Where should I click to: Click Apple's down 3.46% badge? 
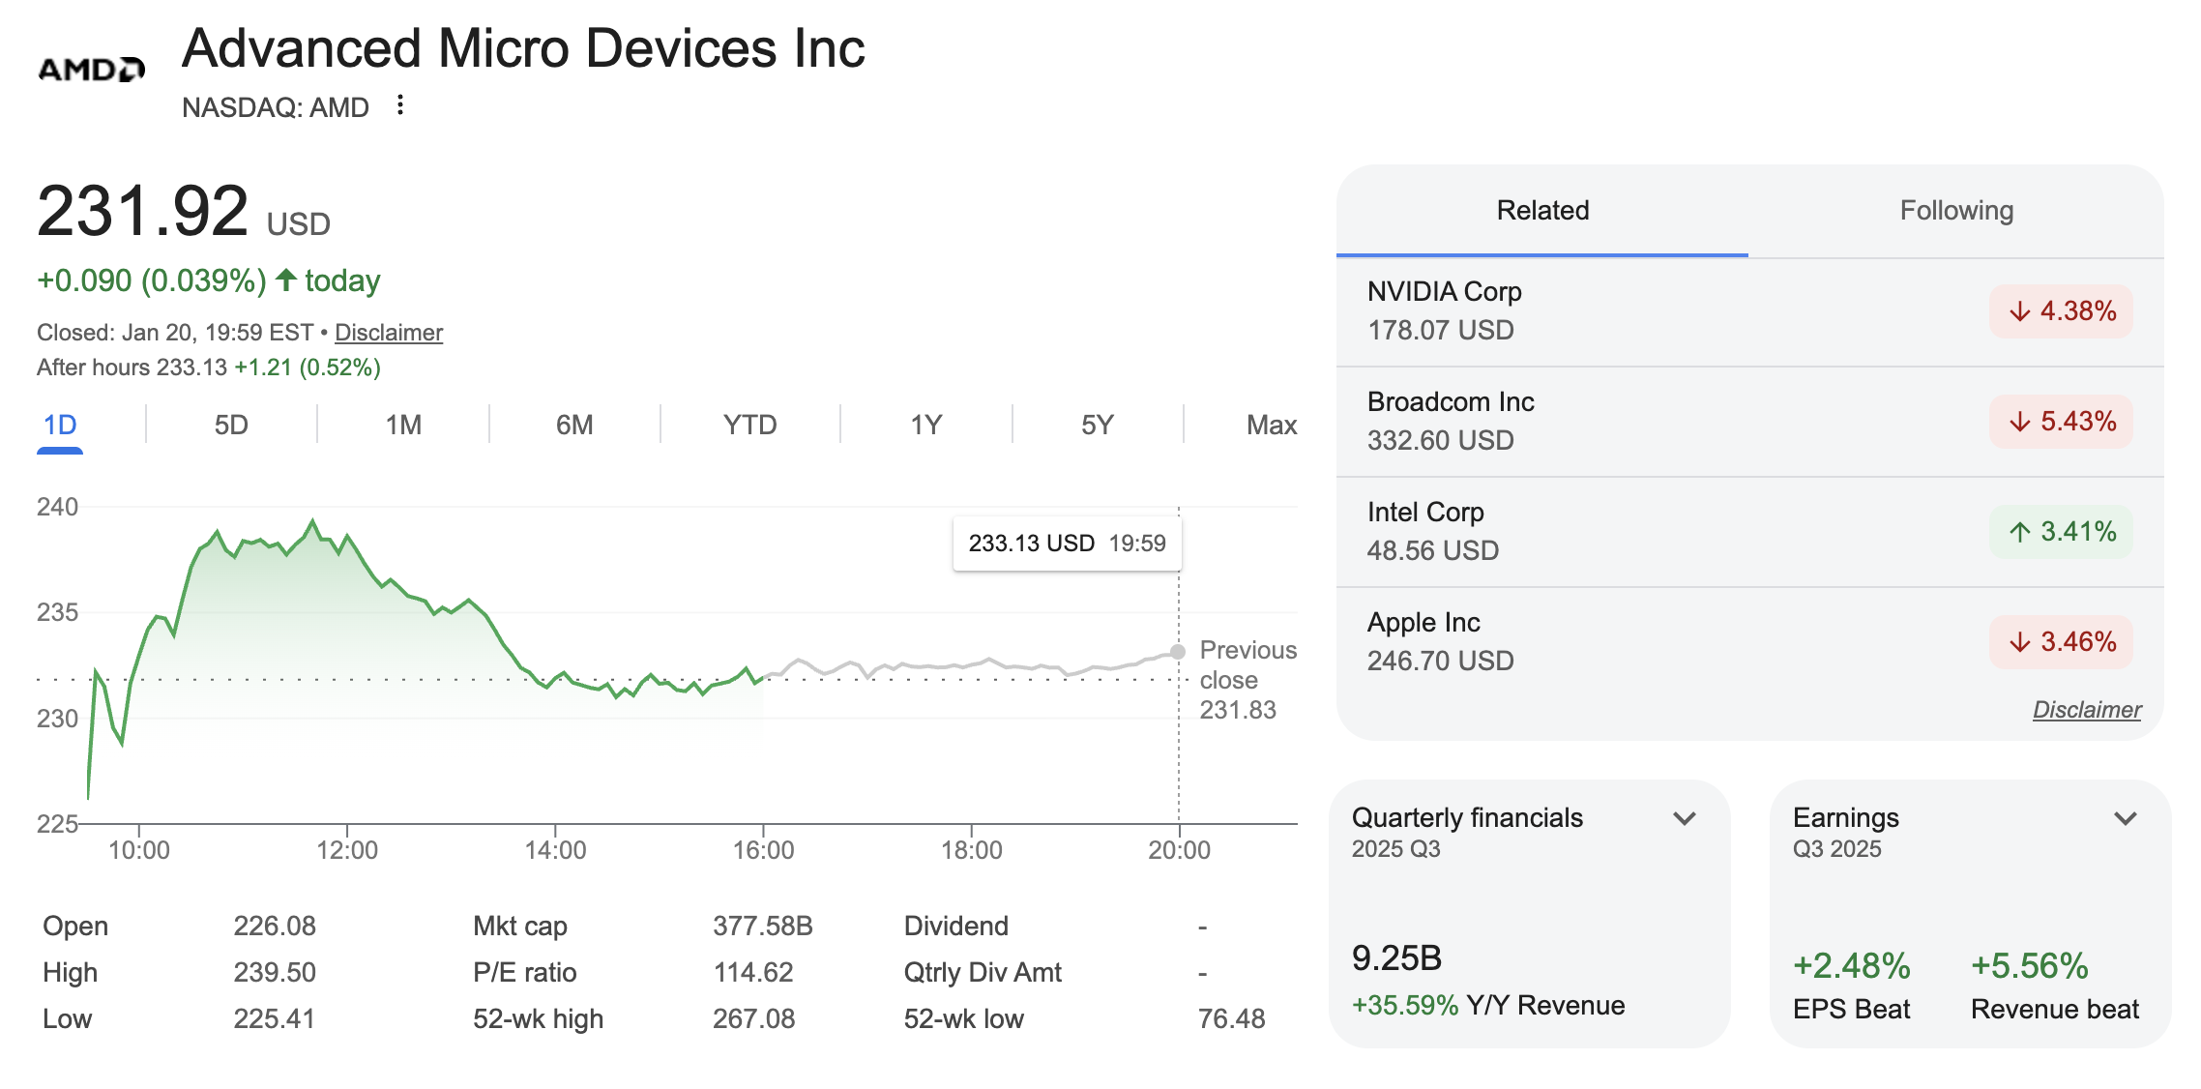(x=2061, y=642)
